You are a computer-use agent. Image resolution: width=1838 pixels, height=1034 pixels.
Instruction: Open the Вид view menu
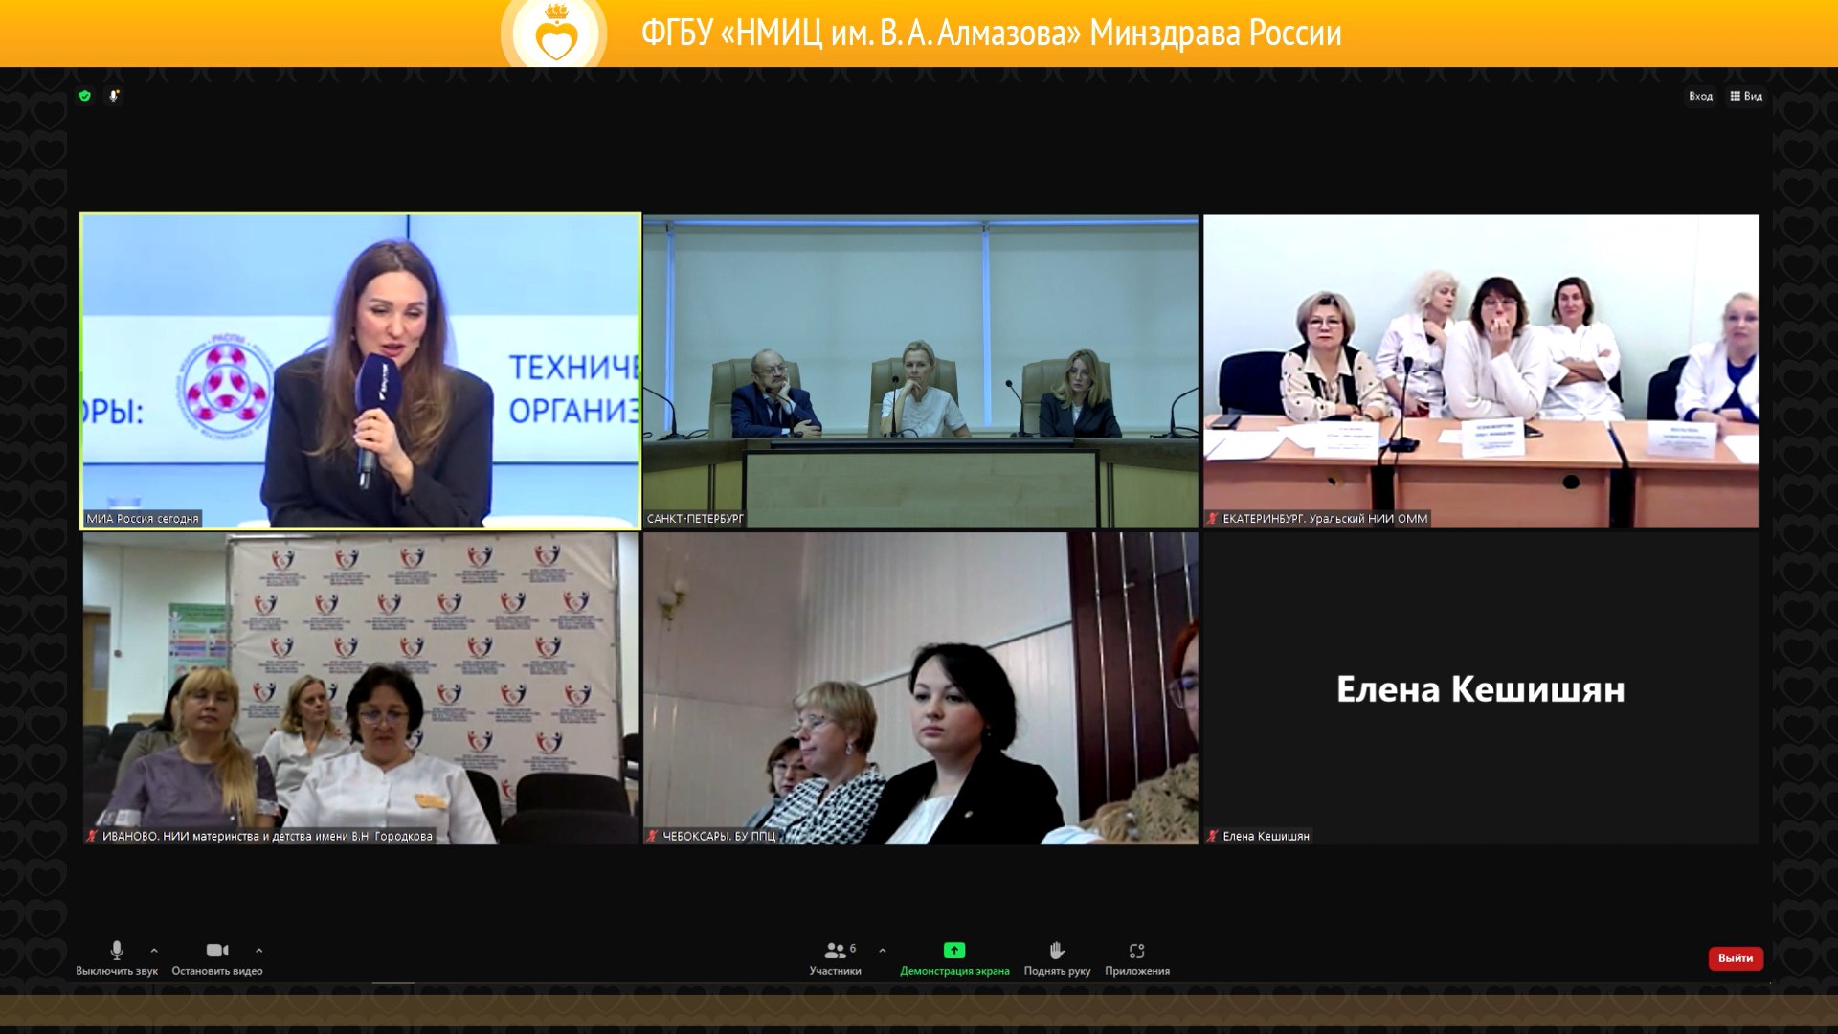pos(1753,96)
